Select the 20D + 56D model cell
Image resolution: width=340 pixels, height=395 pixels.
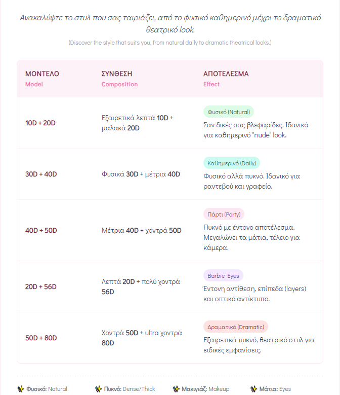click(41, 287)
